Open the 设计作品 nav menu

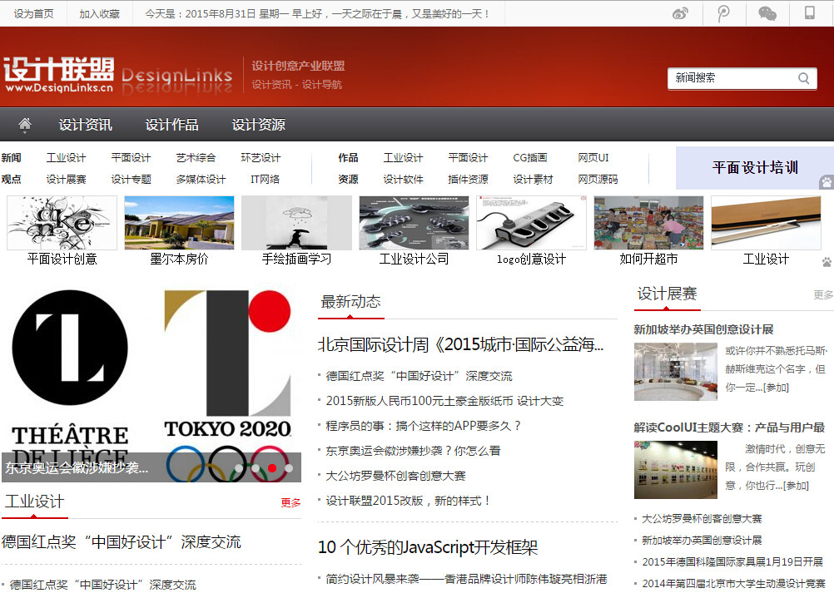171,125
